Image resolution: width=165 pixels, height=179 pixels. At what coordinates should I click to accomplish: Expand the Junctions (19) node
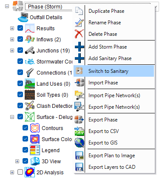click(12, 50)
